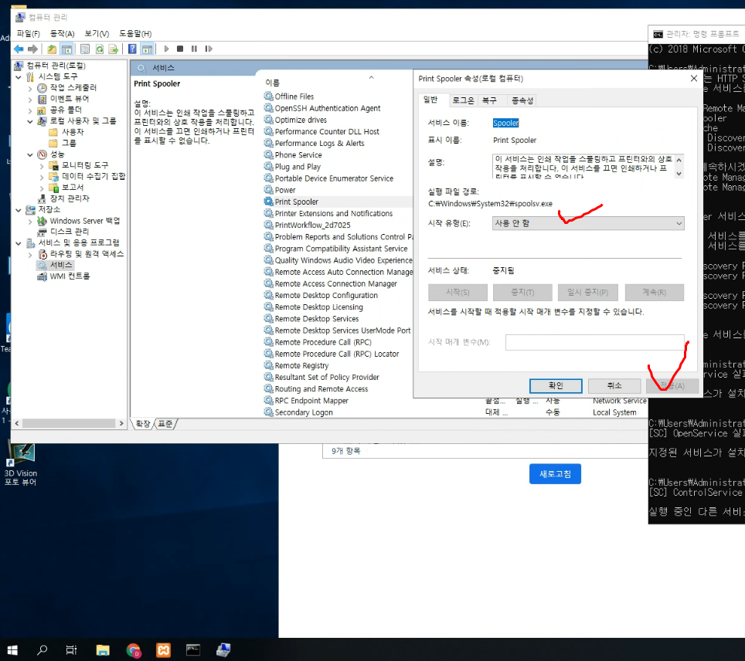Click the description box down arrow

(x=679, y=173)
